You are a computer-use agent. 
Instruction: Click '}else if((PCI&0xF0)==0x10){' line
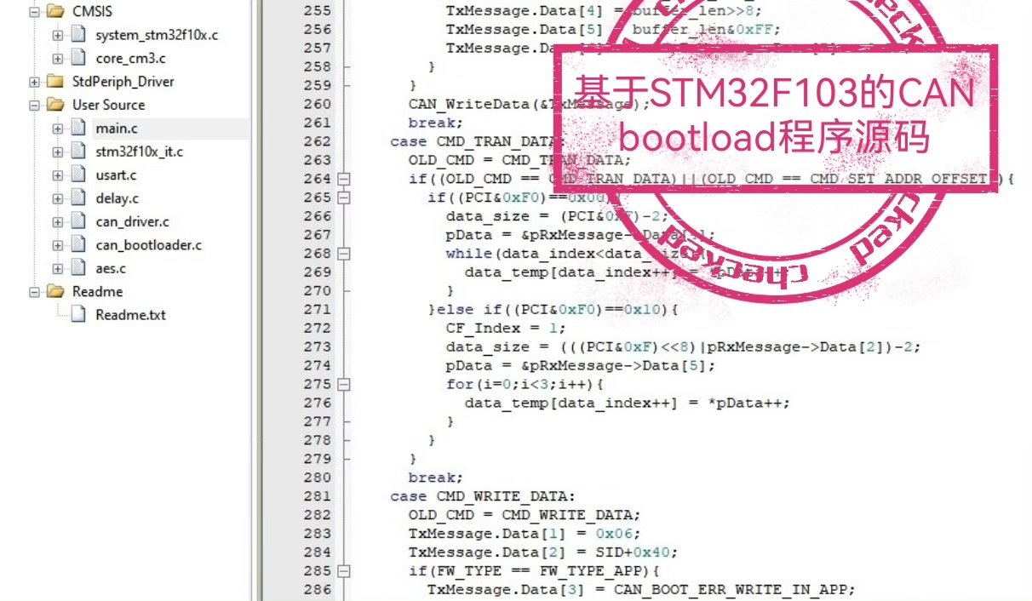[x=553, y=309]
